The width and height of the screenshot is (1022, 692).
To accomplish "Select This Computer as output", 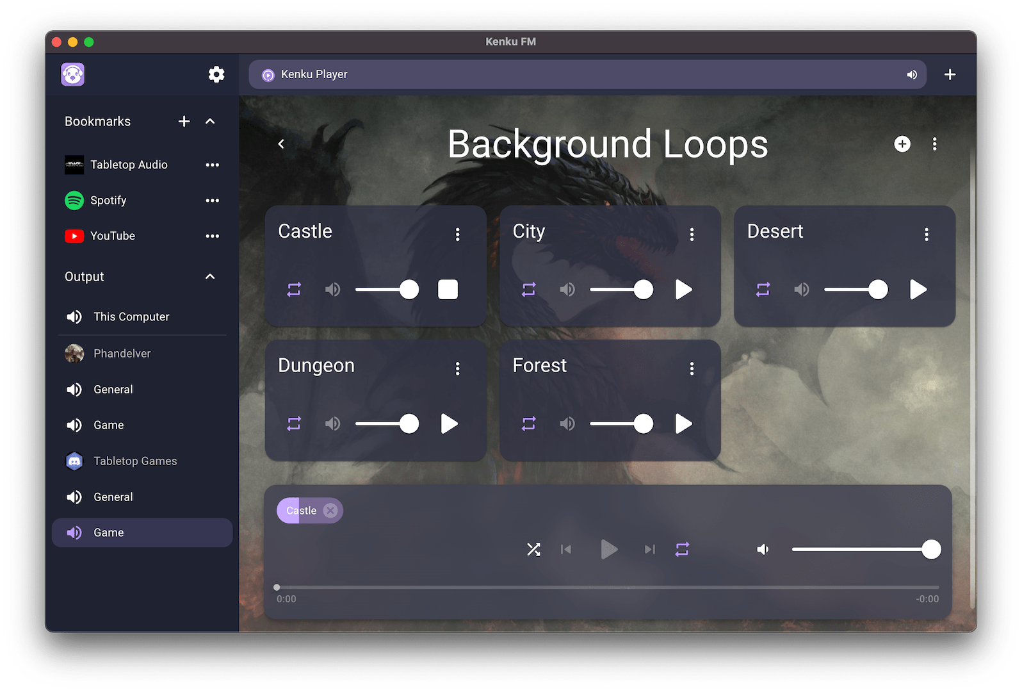I will [x=131, y=317].
